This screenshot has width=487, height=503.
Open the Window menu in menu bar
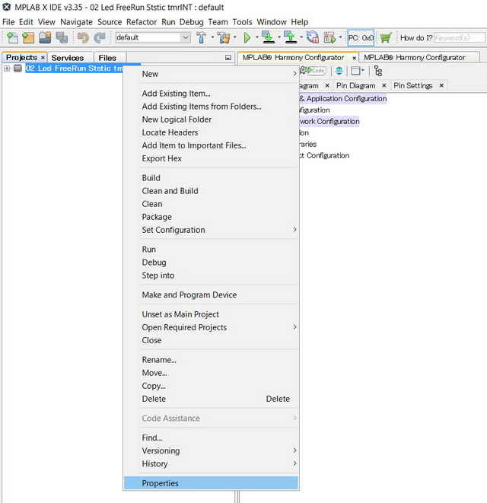click(272, 22)
